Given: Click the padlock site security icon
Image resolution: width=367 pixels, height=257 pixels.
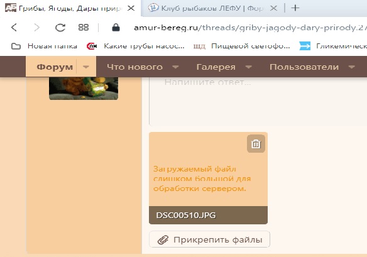Looking at the screenshot, I should tap(116, 28).
